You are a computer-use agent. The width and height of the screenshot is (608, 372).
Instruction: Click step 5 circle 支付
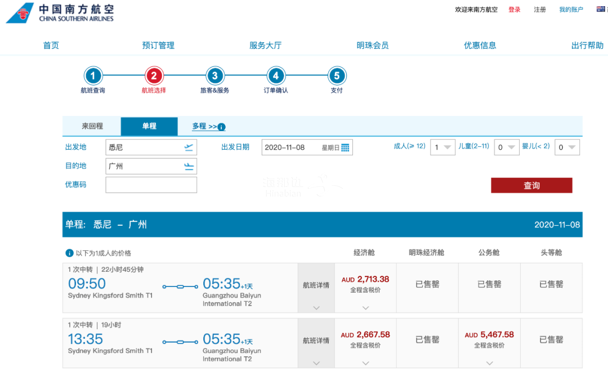(x=337, y=75)
